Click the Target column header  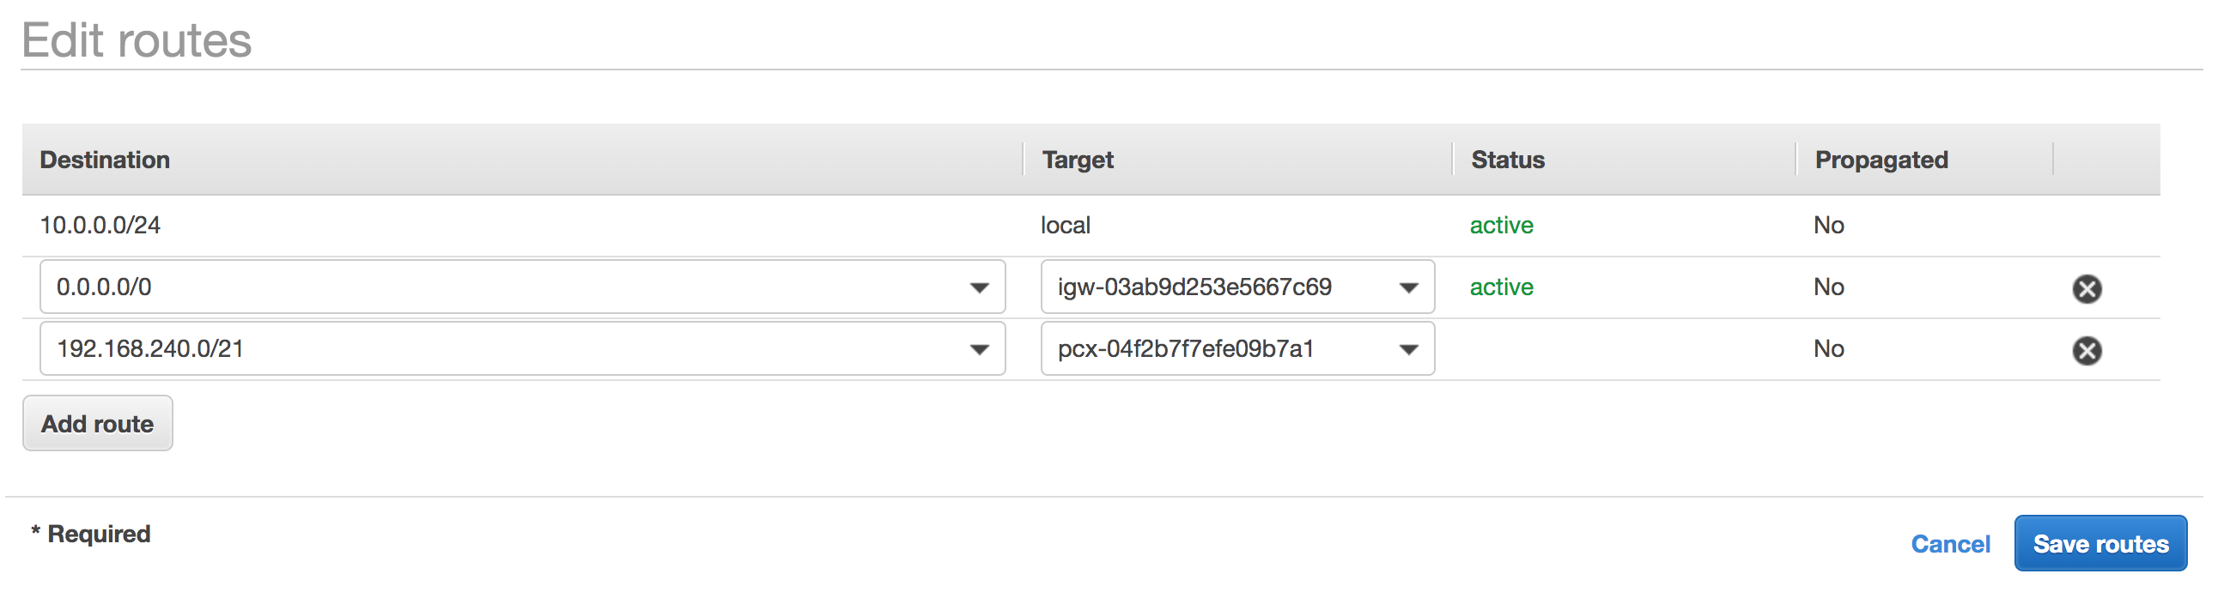click(x=1077, y=160)
